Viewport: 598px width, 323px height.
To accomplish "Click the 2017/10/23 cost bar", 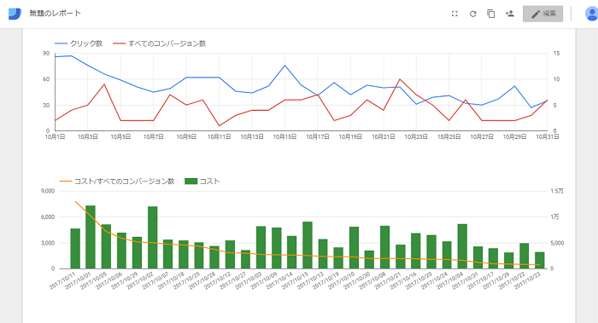I will 540,260.
